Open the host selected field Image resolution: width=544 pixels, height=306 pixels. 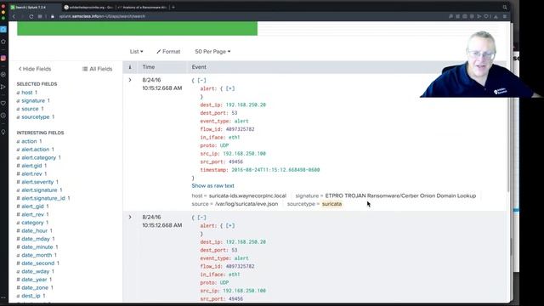click(26, 93)
